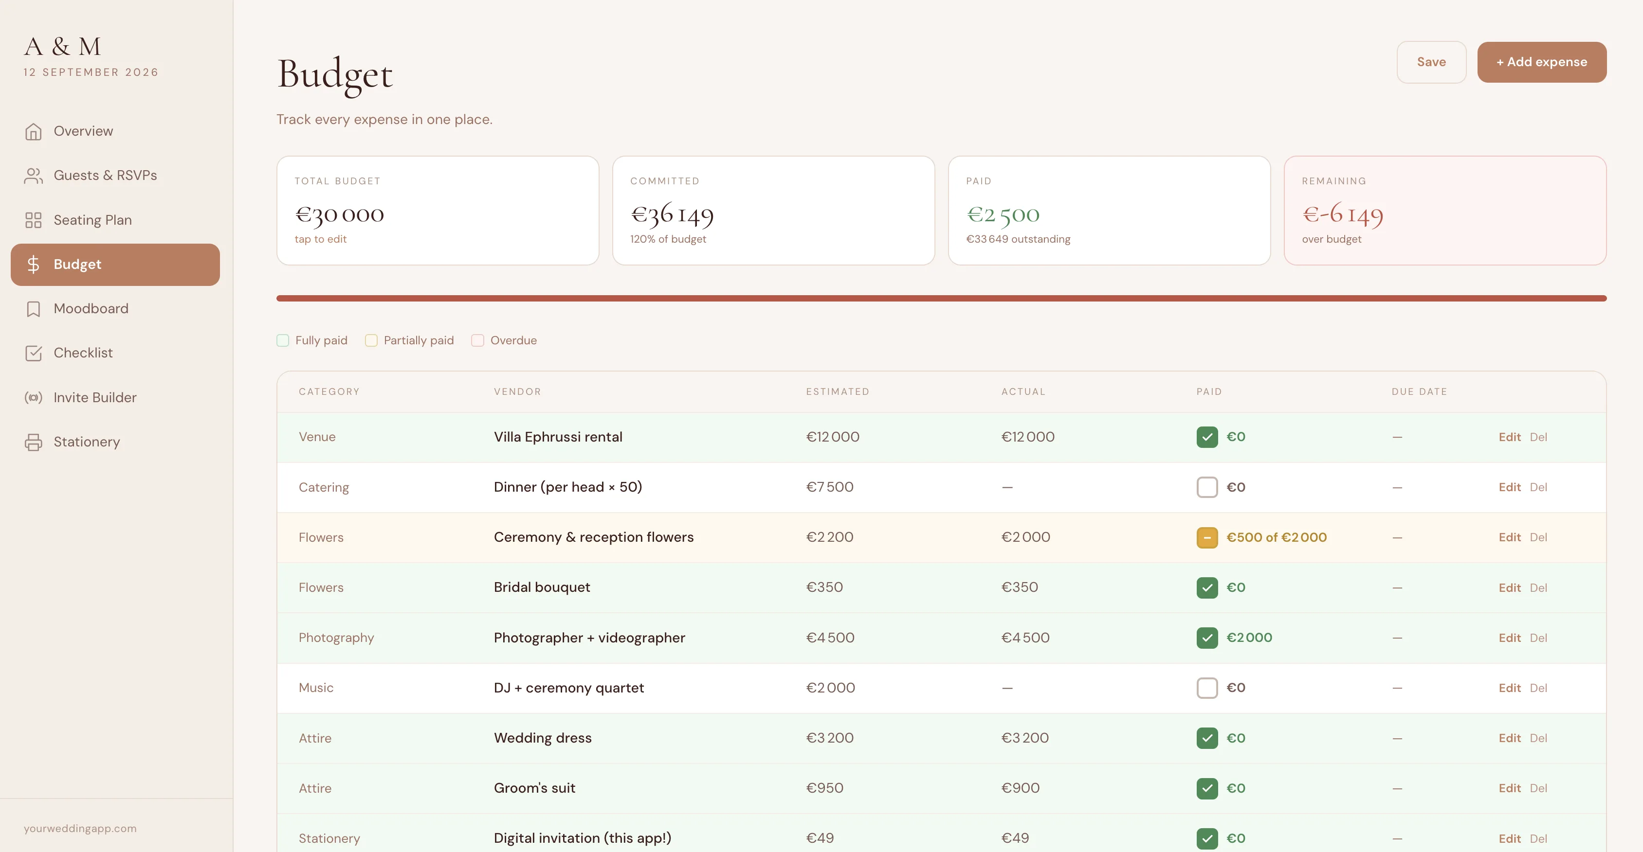This screenshot has width=1643, height=852.
Task: Click the + Add expense button
Action: pyautogui.click(x=1542, y=62)
